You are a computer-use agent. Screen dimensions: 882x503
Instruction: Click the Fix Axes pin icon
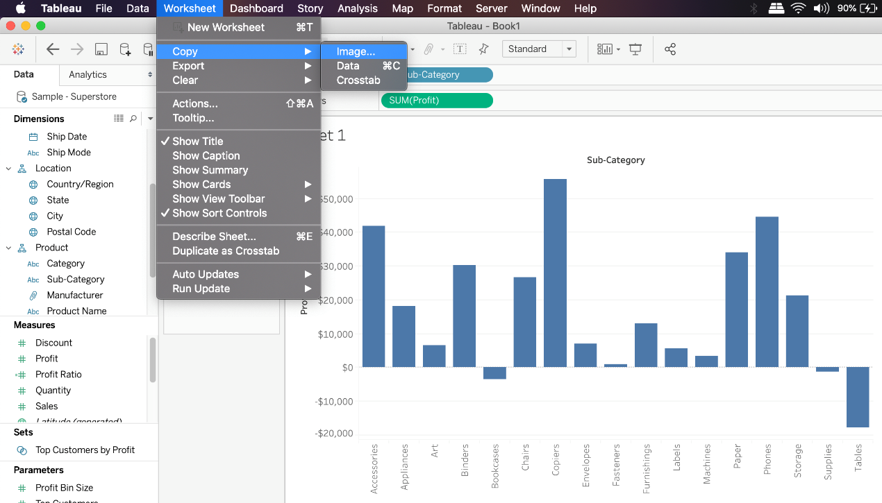[484, 49]
